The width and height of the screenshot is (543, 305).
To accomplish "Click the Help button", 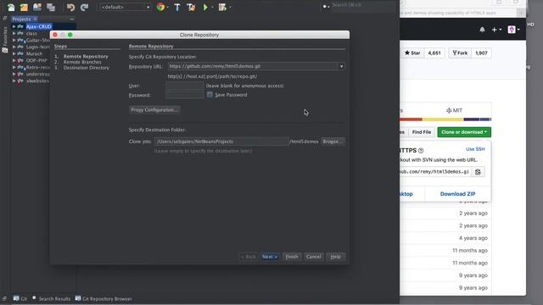I will [335, 257].
